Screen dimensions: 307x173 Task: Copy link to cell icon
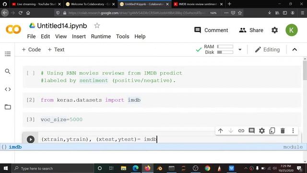point(241,131)
